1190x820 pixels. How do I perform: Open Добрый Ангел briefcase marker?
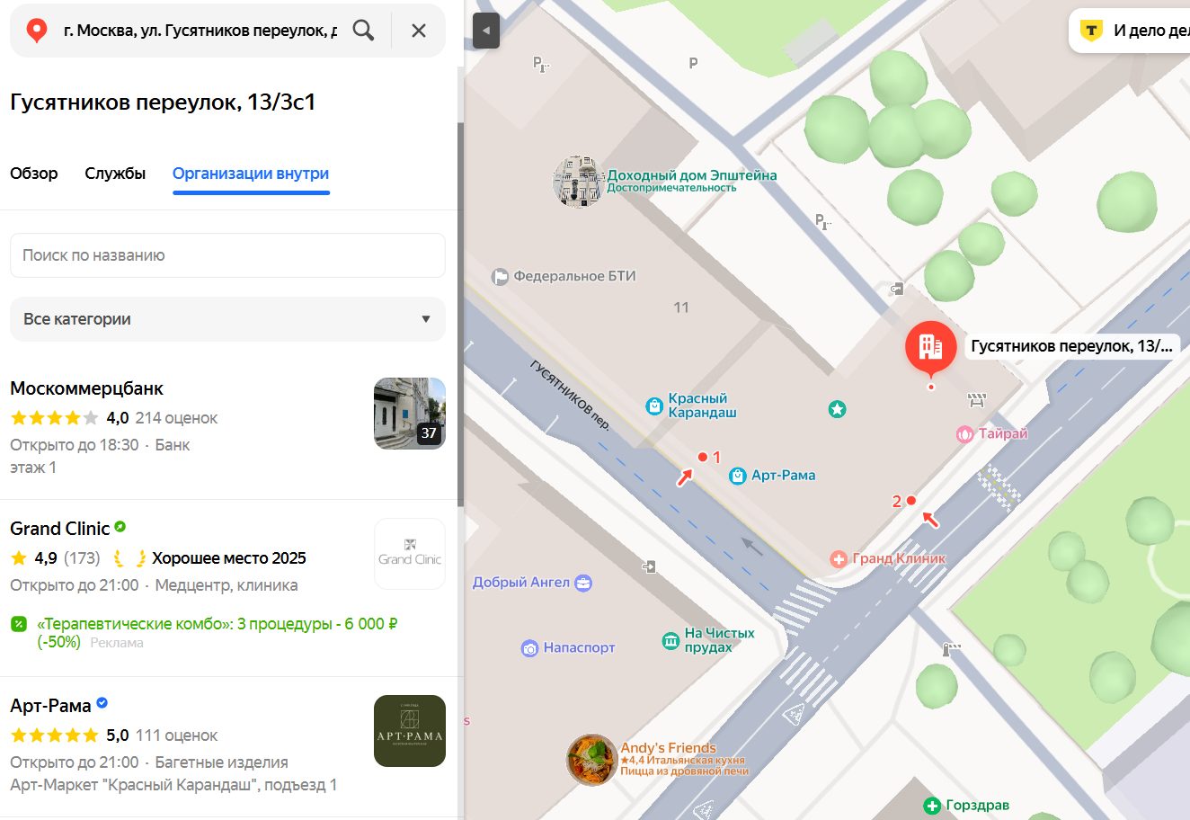583,583
